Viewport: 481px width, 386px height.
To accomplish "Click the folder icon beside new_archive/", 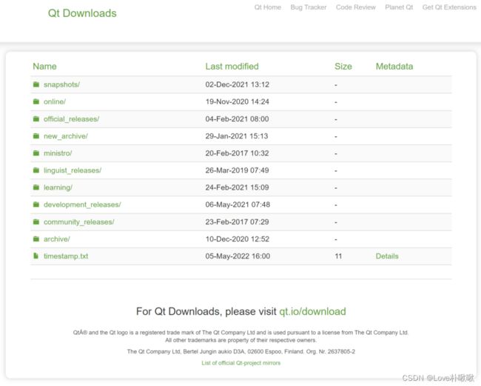I will coord(36,136).
